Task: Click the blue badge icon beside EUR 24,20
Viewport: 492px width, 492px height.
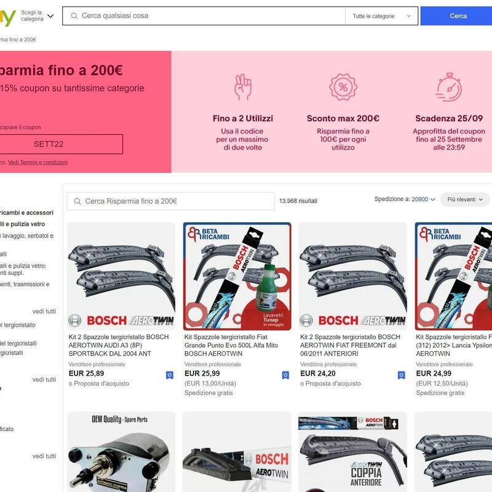Action: coord(401,375)
